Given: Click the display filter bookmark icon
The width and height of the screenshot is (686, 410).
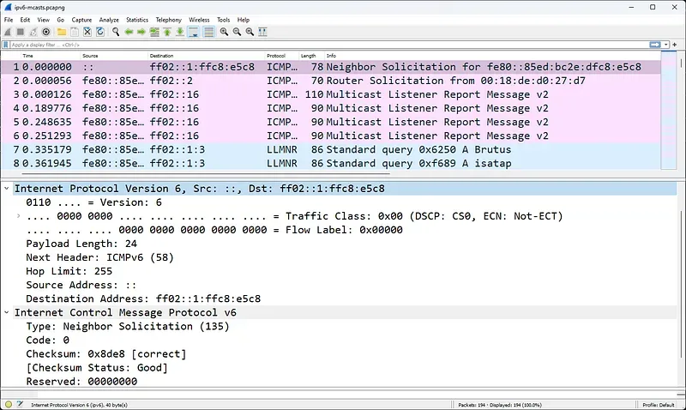Looking at the screenshot, I should pyautogui.click(x=6, y=45).
